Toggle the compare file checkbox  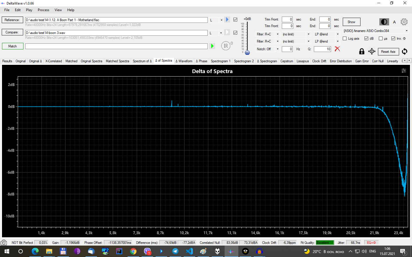(235, 33)
